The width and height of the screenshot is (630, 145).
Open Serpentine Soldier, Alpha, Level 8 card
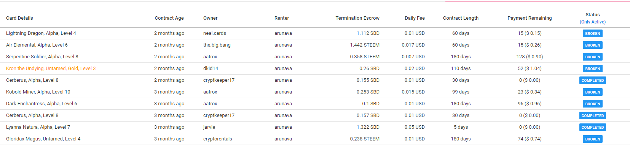(42, 57)
